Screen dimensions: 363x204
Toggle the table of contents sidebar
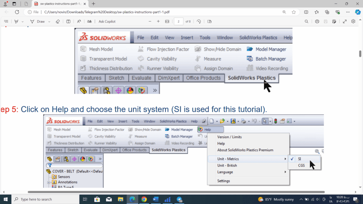[x=6, y=22]
